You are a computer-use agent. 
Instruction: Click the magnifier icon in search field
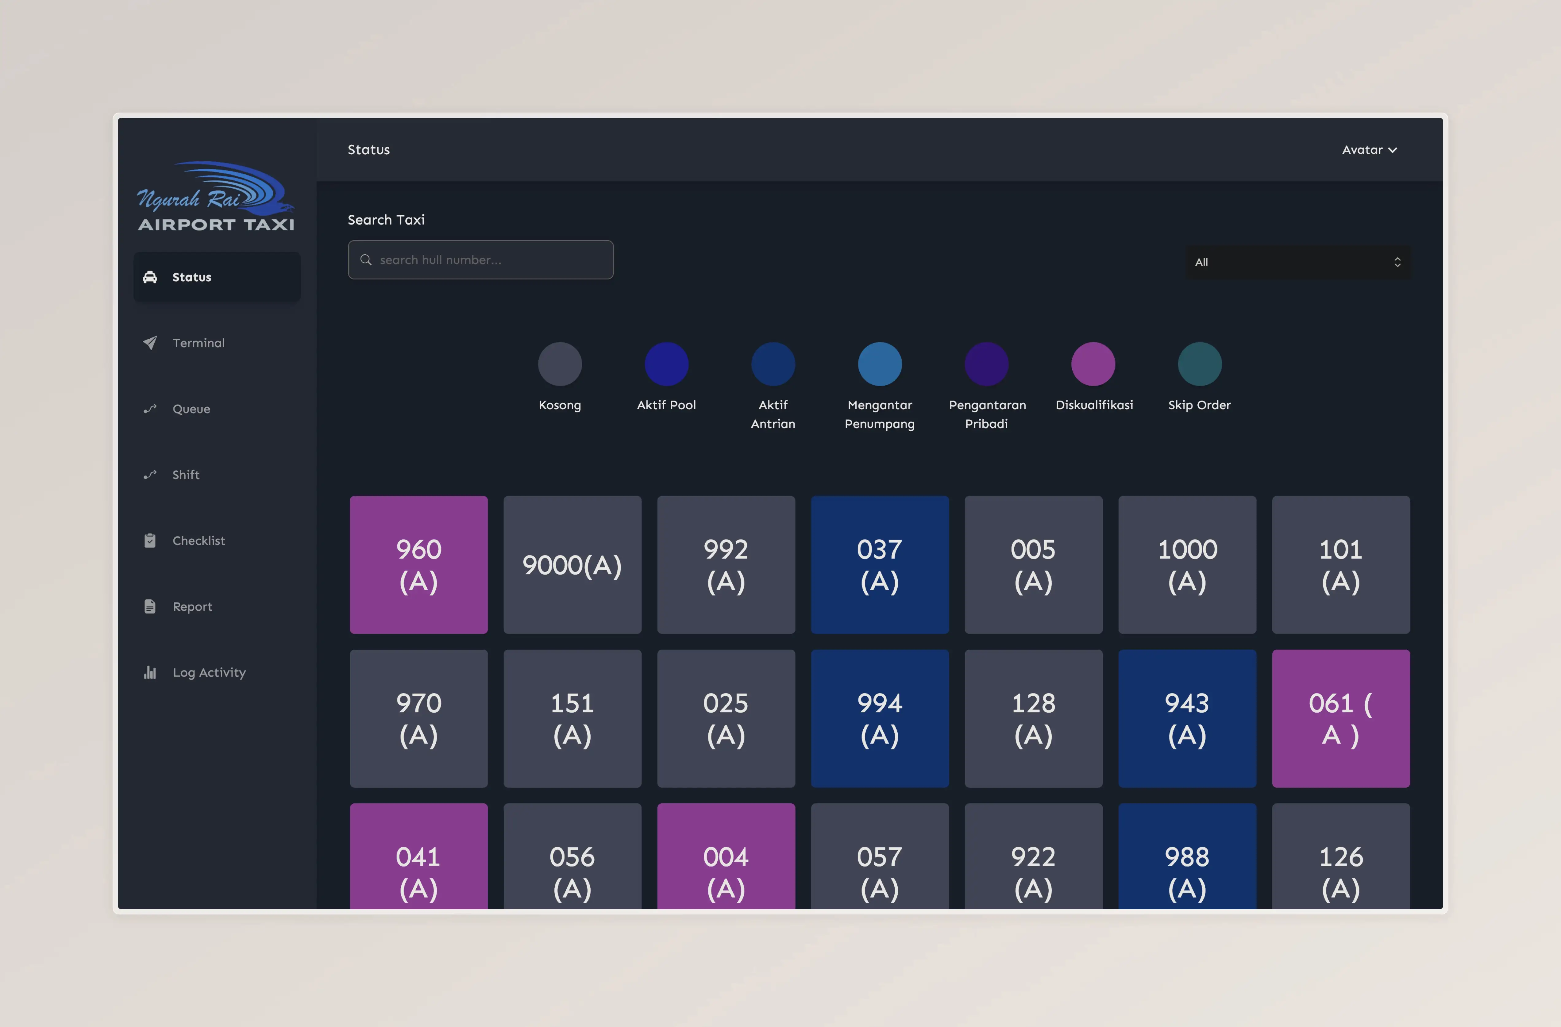(x=366, y=260)
